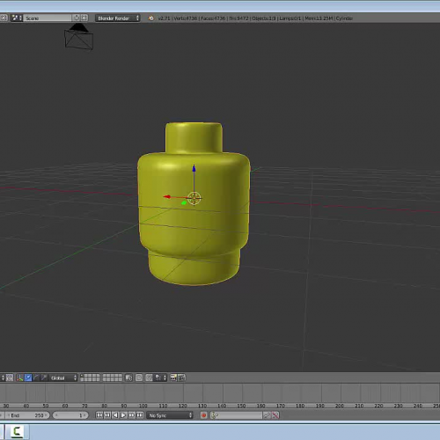The image size is (440, 440).
Task: Open the Blender Render engine dropdown
Action: (117, 18)
